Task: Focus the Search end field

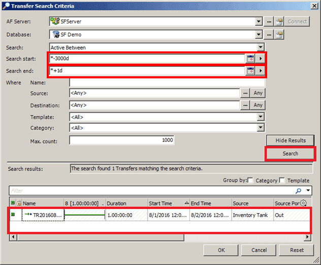Action: 147,71
